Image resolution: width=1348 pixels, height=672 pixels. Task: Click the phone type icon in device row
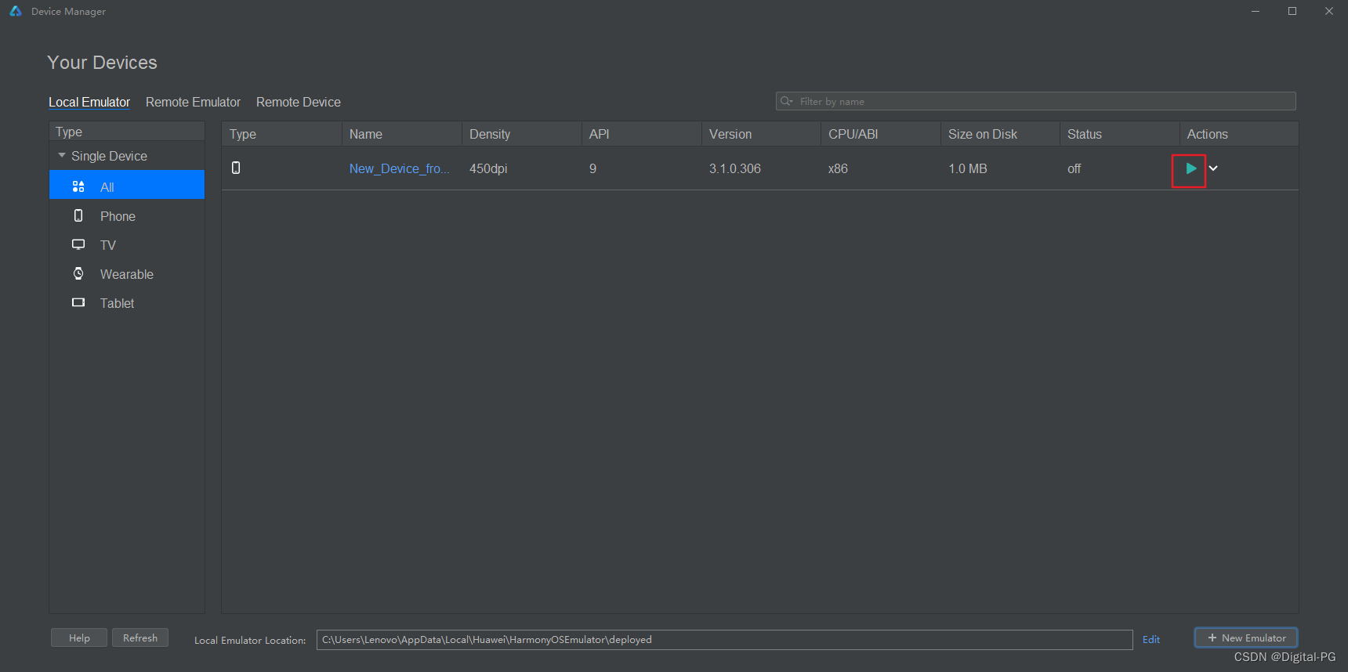[236, 168]
